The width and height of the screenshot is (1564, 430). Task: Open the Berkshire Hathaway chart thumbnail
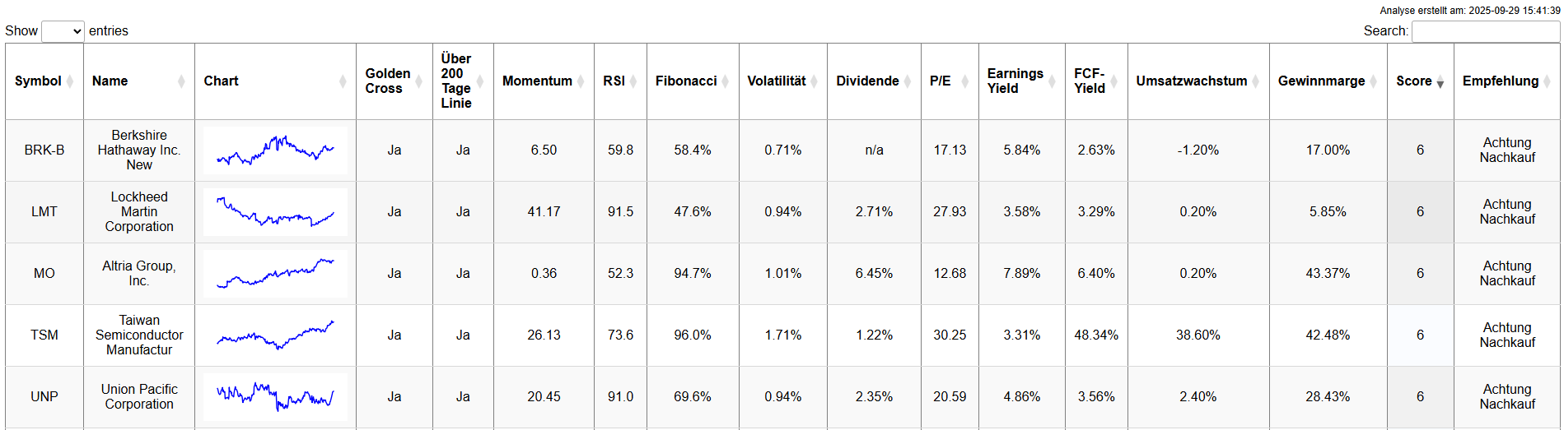pos(275,150)
